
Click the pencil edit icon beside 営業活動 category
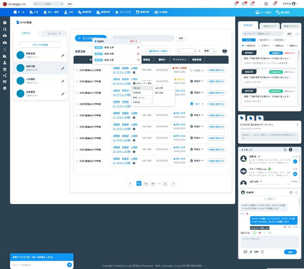click(63, 68)
